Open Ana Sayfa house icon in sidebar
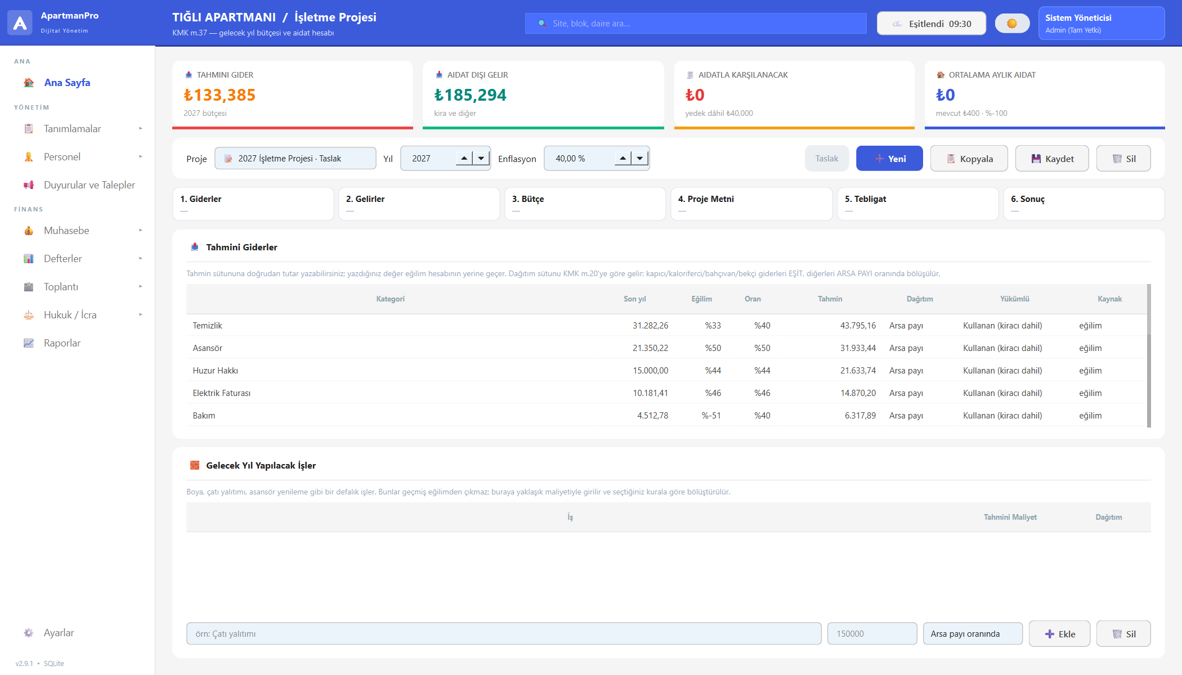1182x675 pixels. 29,83
